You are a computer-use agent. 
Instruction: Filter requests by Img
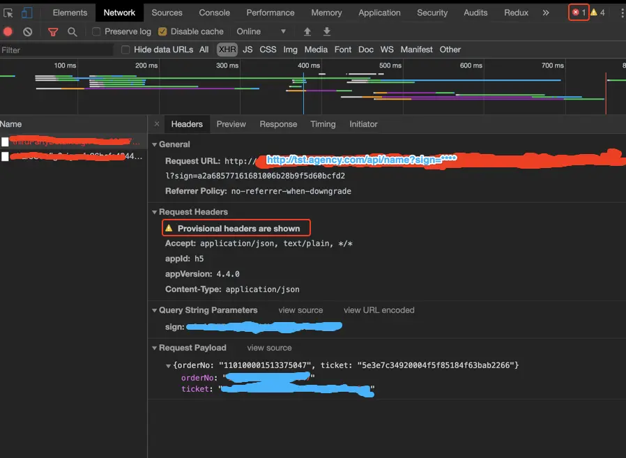(290, 49)
